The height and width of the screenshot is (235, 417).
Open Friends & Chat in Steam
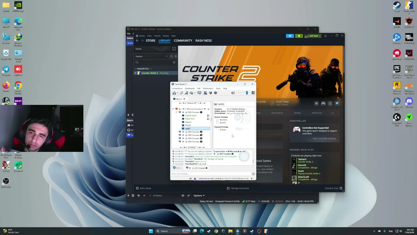point(334,188)
